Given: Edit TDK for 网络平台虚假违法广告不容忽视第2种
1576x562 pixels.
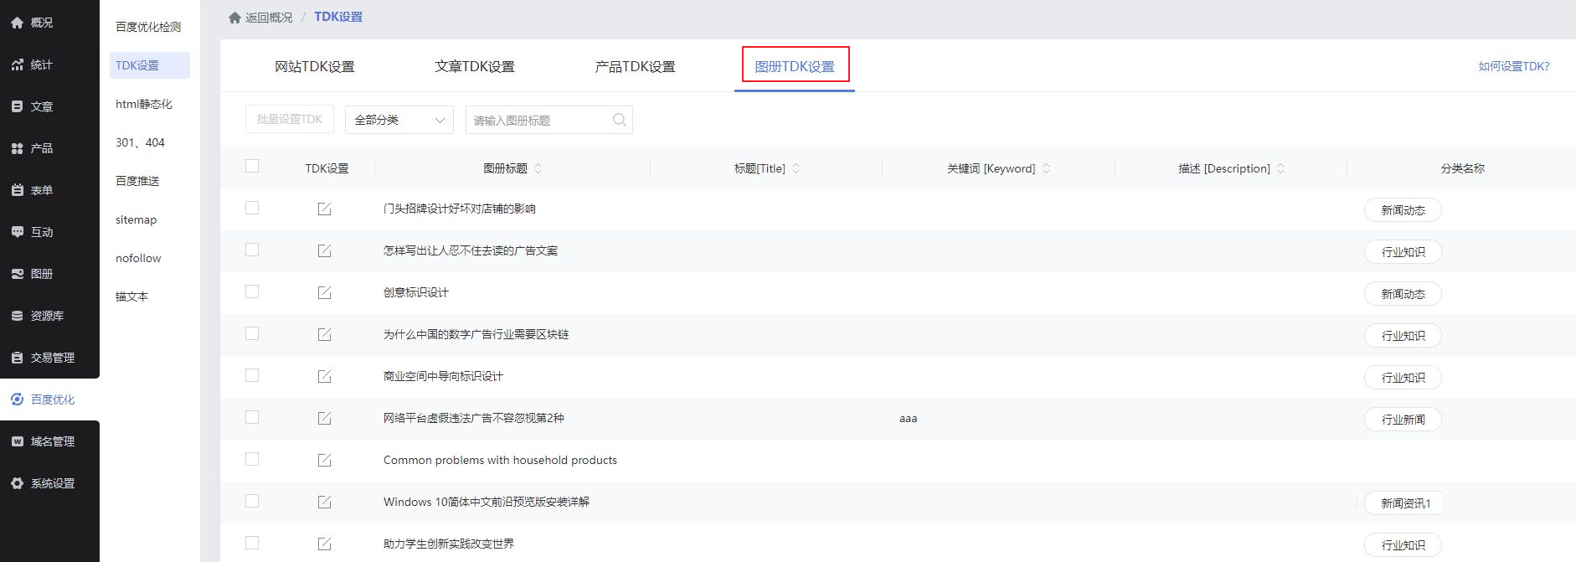Looking at the screenshot, I should (325, 418).
